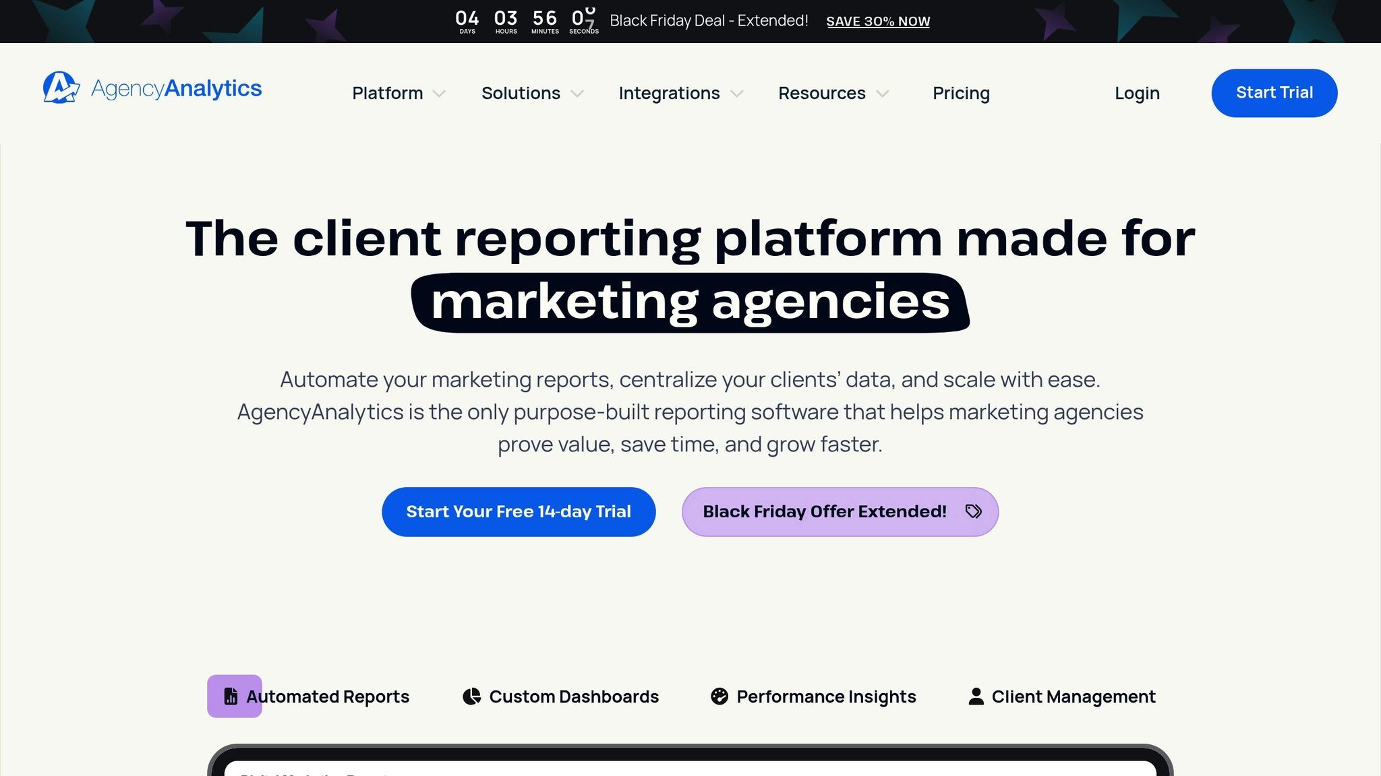Expand the Integrations dropdown arrow
The height and width of the screenshot is (776, 1381).
tap(738, 94)
